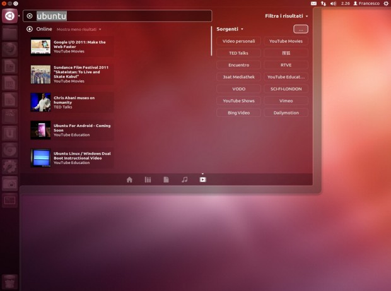Open LibreOffice Calc from the launcher
This screenshot has height=291, width=391.
click(x=9, y=83)
